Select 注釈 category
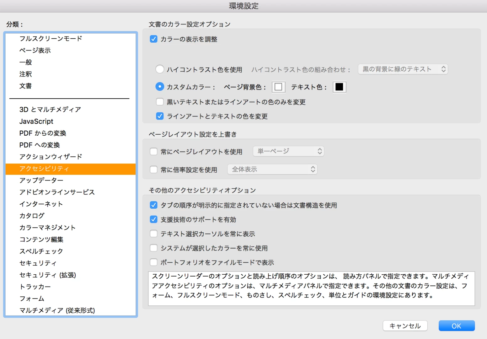487x339 pixels. [71, 74]
